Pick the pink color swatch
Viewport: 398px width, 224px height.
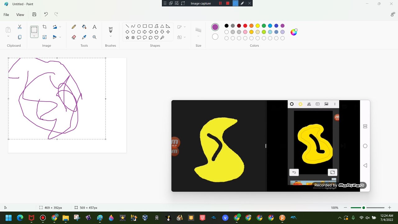point(245,32)
